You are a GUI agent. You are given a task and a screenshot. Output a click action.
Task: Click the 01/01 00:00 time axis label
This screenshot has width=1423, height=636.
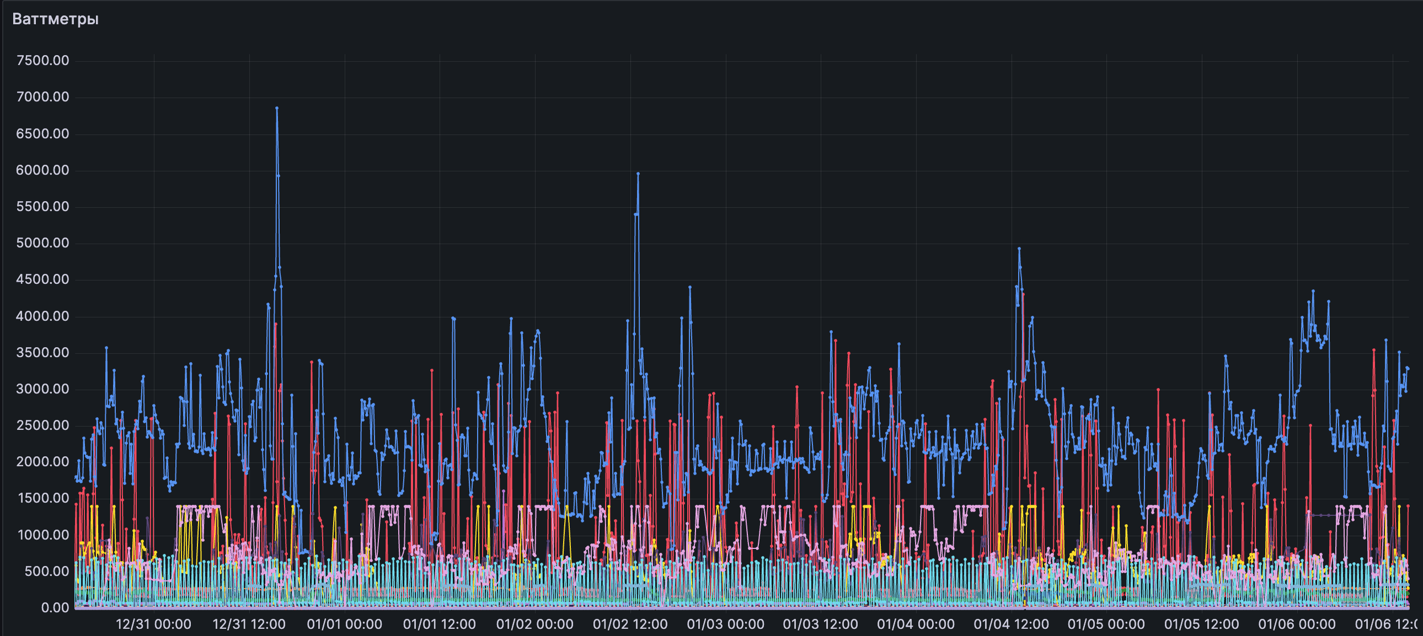[345, 624]
